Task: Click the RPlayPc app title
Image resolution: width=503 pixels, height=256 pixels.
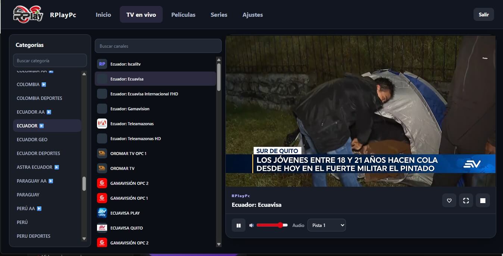Action: click(x=63, y=15)
